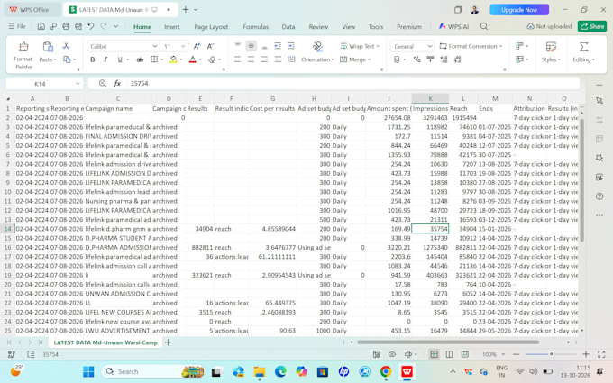The height and width of the screenshot is (383, 613).
Task: Click Not uploaded cloud status
Action: pos(549,26)
